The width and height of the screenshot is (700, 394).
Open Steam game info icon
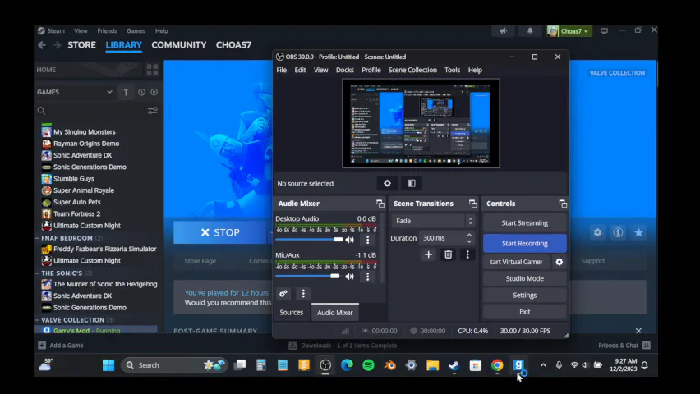tap(619, 232)
